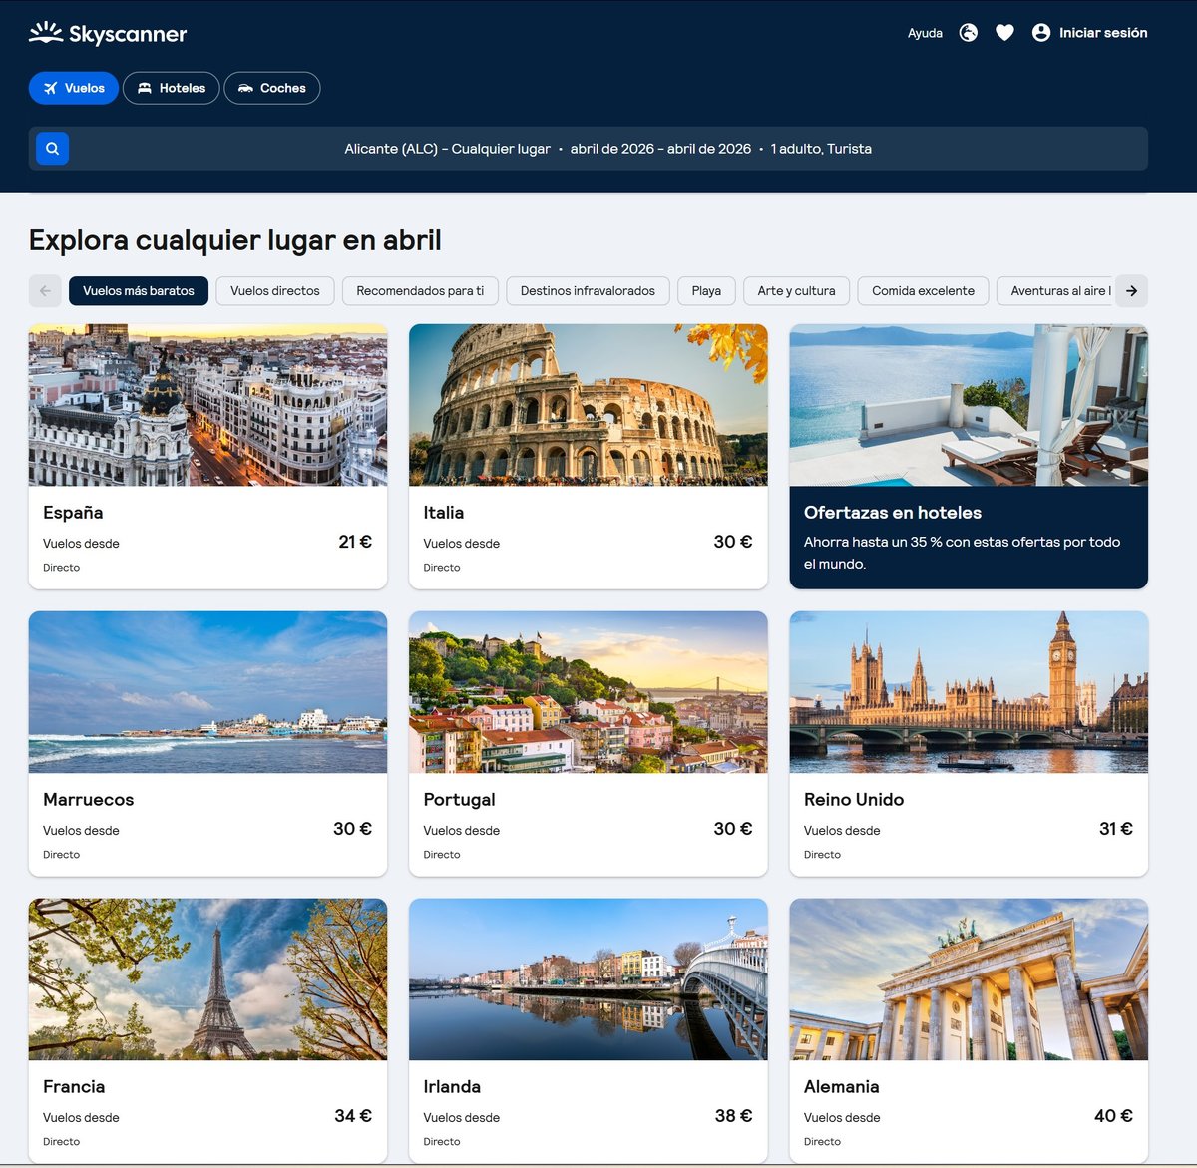1197x1168 pixels.
Task: Toggle the Arte y cultura filter
Action: pos(796,291)
